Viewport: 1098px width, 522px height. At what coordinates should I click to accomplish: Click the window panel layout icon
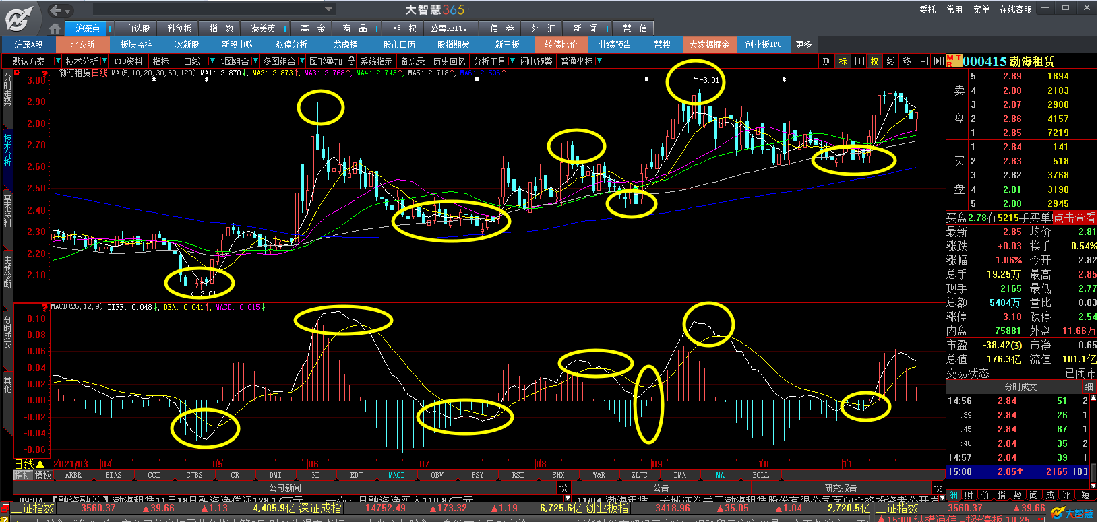pos(923,61)
